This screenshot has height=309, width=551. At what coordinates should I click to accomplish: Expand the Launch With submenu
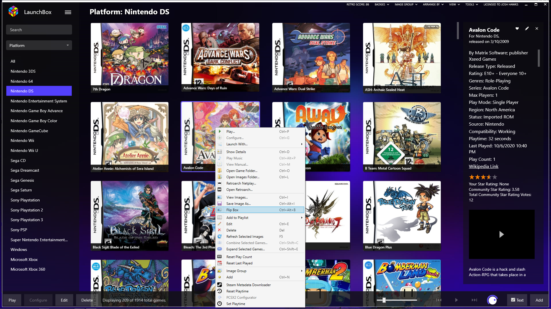pyautogui.click(x=260, y=144)
